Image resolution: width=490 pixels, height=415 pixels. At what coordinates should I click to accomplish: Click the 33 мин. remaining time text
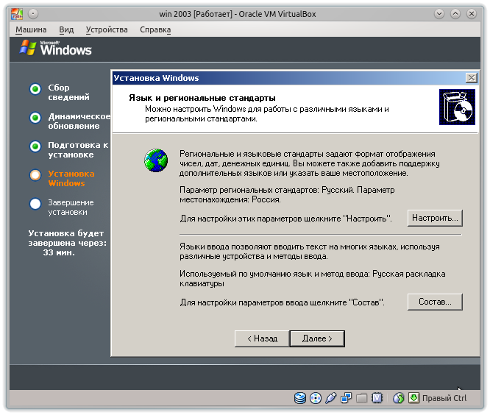click(59, 252)
